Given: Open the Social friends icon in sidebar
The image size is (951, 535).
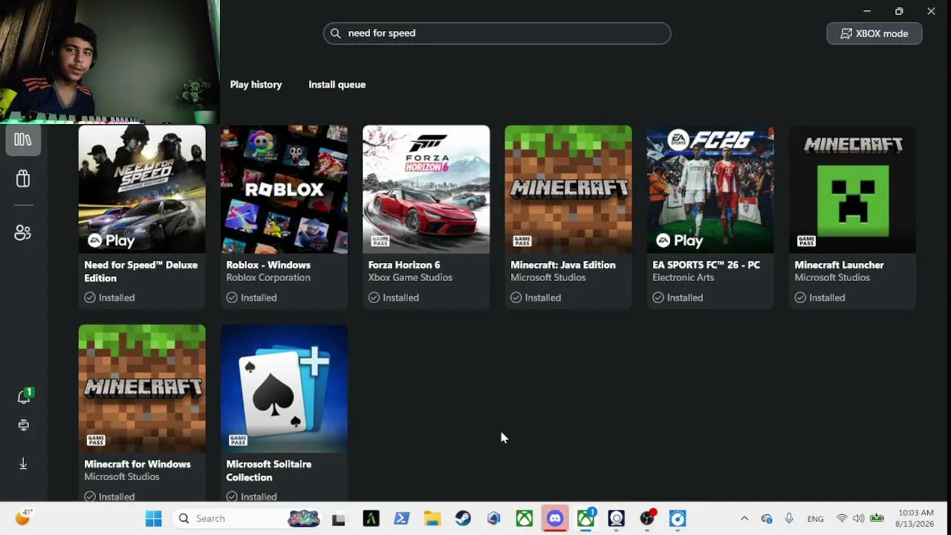Looking at the screenshot, I should click(x=23, y=233).
